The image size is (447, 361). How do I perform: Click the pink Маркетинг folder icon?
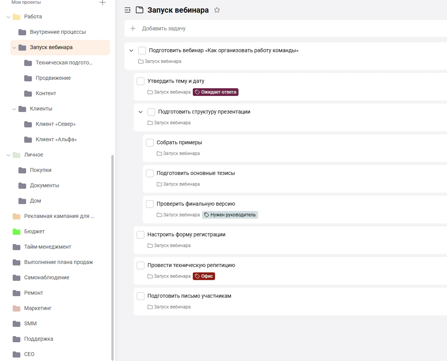pyautogui.click(x=17, y=308)
